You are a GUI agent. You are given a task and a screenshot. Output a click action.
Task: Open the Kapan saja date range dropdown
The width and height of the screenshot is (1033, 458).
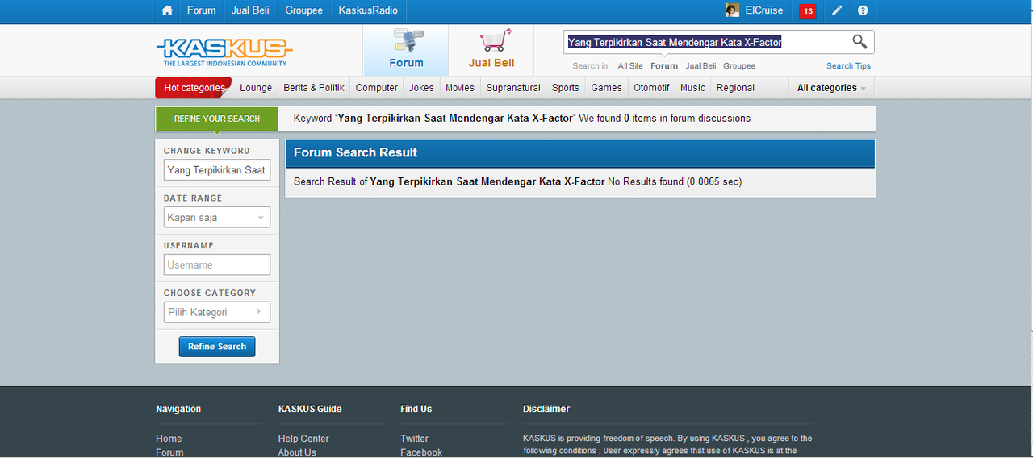[x=217, y=218]
